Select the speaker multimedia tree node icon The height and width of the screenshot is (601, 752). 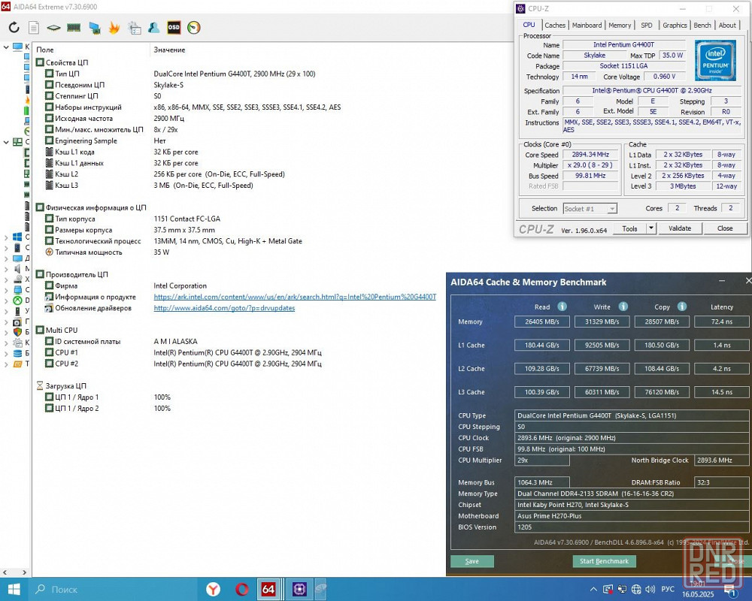(17, 268)
